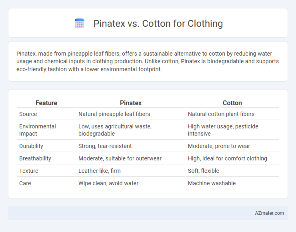This screenshot has height=232, width=296.
Task: Click the 'Moderate, prone to wear' cell
Action: point(232,146)
